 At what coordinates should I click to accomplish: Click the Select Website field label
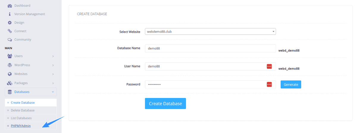point(130,32)
